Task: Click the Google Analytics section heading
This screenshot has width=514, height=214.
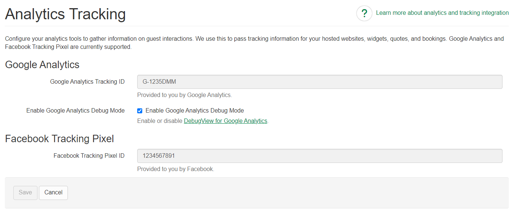Action: click(42, 65)
